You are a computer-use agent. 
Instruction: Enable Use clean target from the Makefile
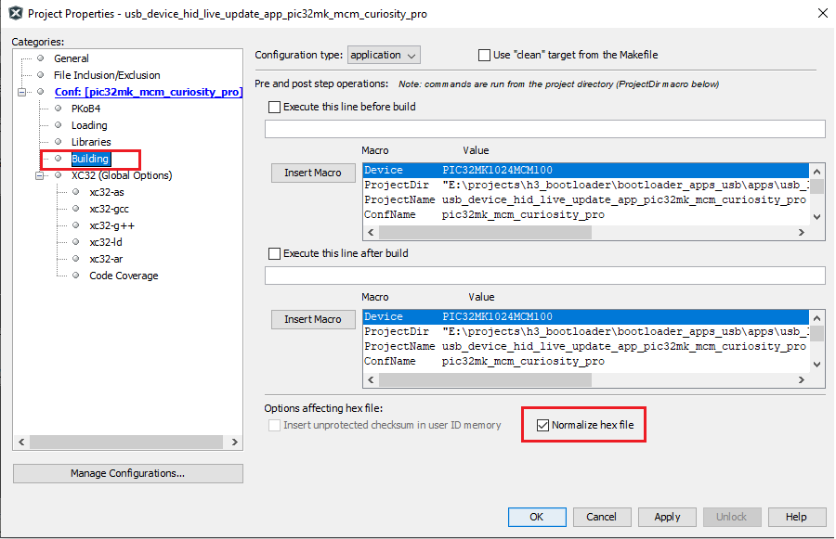point(483,55)
